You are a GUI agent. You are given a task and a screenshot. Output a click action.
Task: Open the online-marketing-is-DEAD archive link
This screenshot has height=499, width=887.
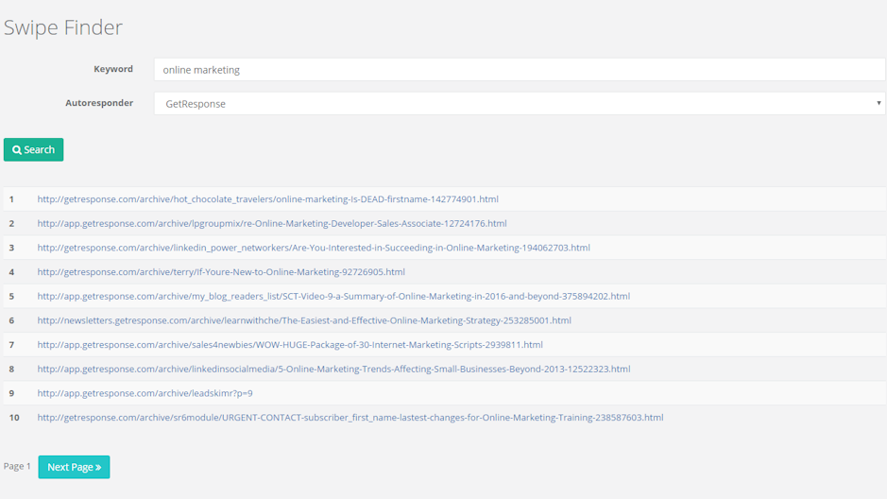tap(267, 199)
